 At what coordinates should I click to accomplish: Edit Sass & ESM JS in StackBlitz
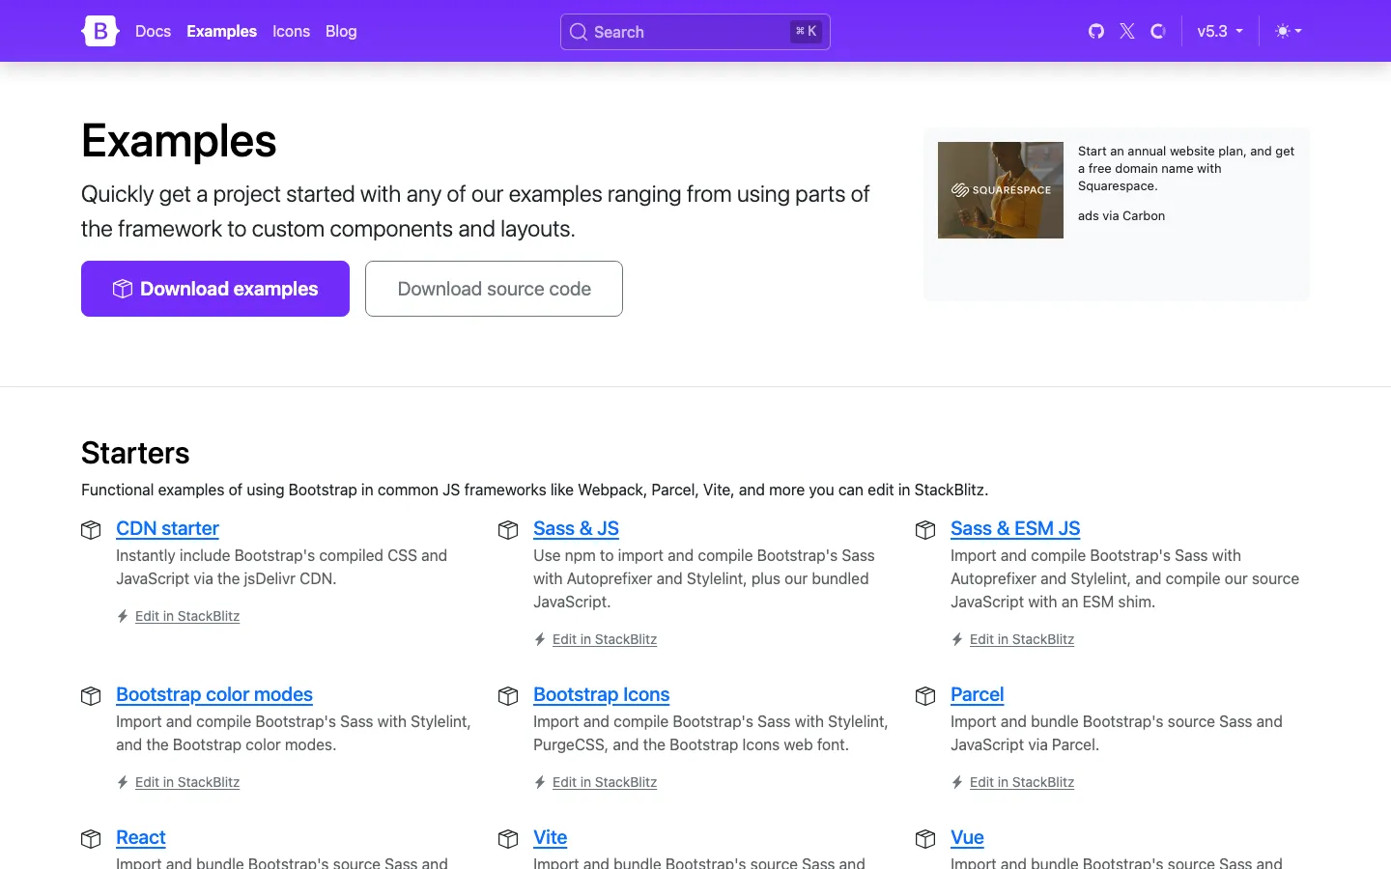click(x=1022, y=639)
